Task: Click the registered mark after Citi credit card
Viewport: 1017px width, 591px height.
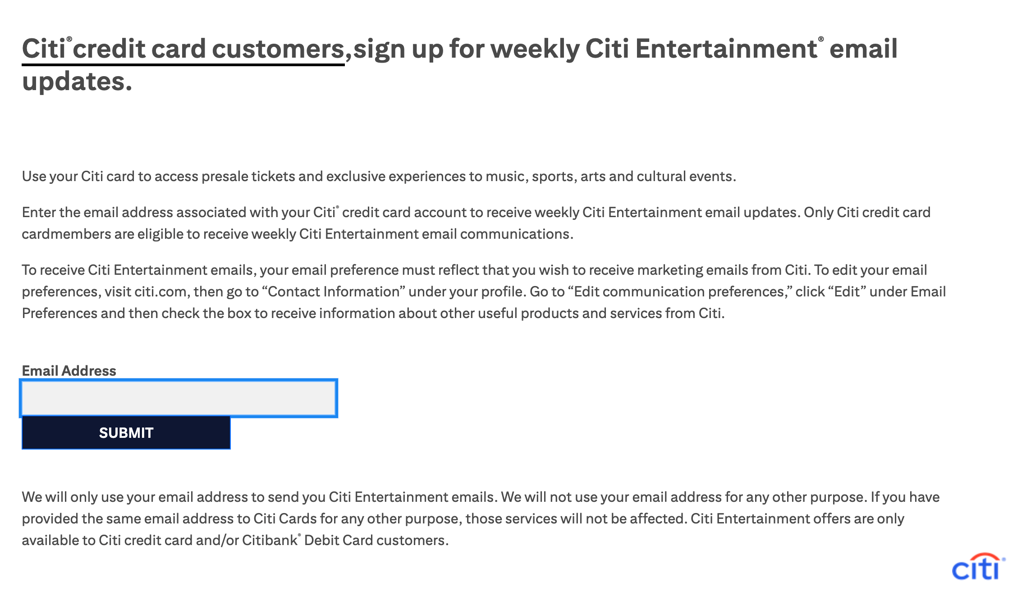Action: (337, 207)
